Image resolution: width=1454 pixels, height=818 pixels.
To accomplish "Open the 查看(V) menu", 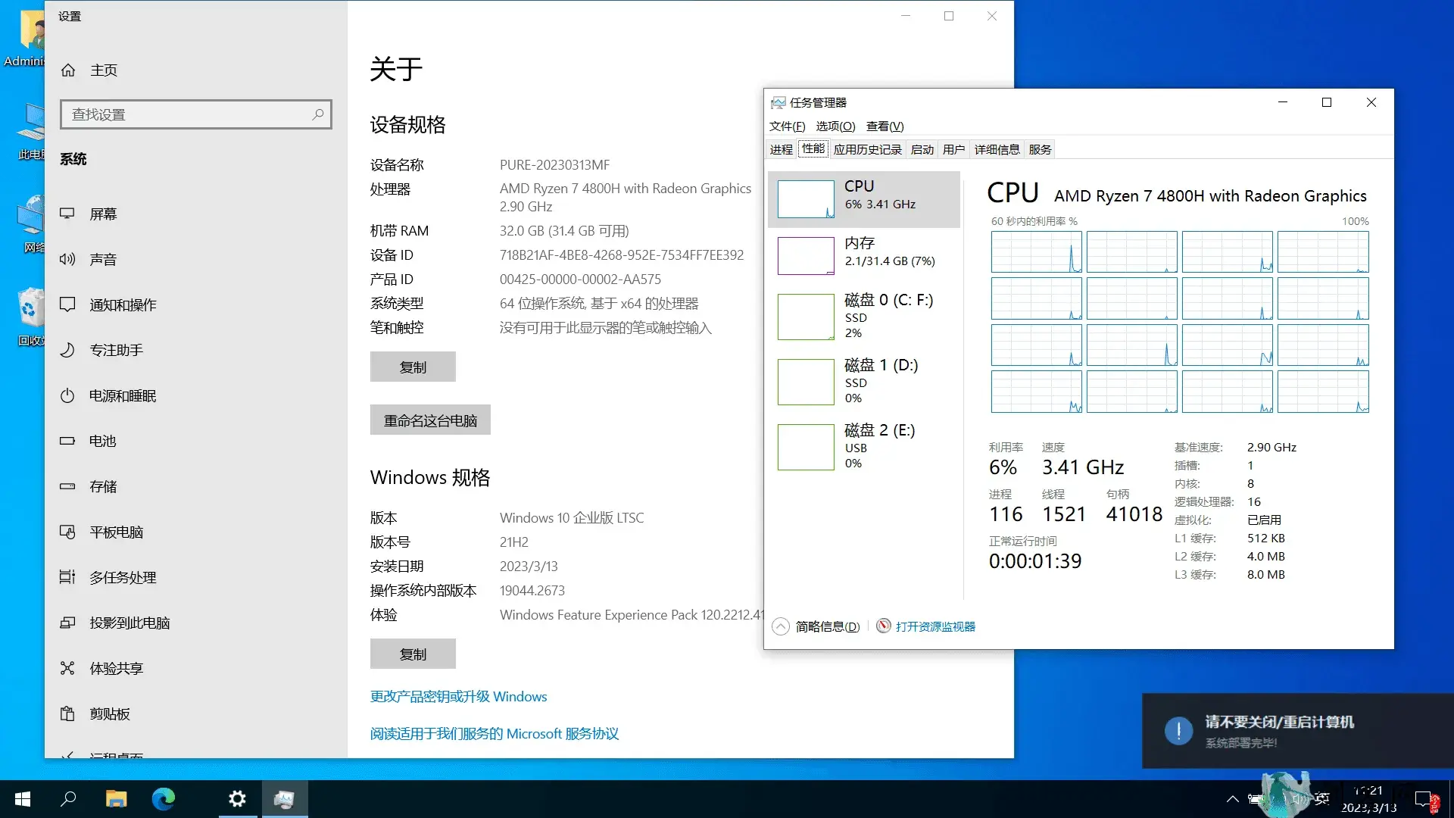I will 885,126.
